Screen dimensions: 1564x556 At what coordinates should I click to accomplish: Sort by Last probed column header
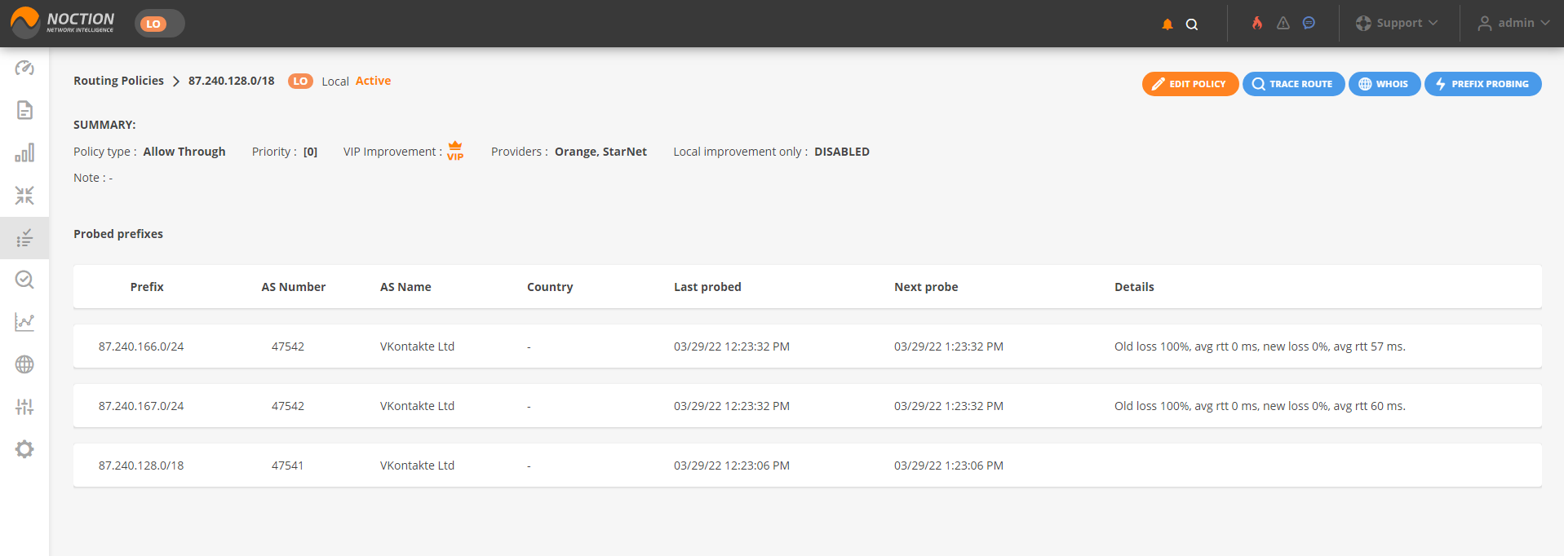(x=707, y=287)
